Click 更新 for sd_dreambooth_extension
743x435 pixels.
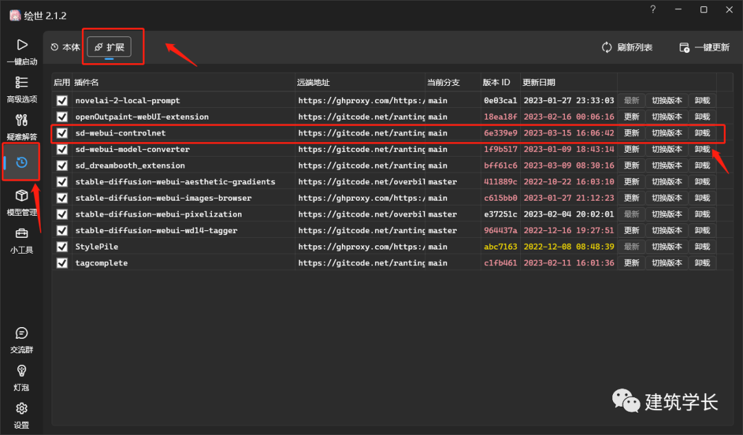[631, 165]
